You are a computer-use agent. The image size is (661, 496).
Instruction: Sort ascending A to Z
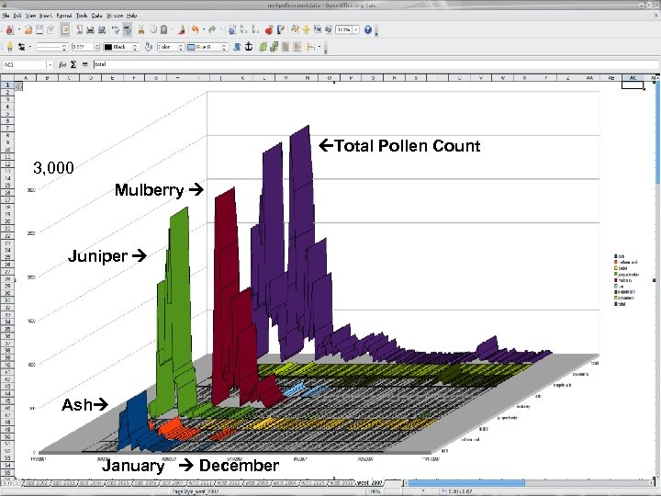click(243, 30)
